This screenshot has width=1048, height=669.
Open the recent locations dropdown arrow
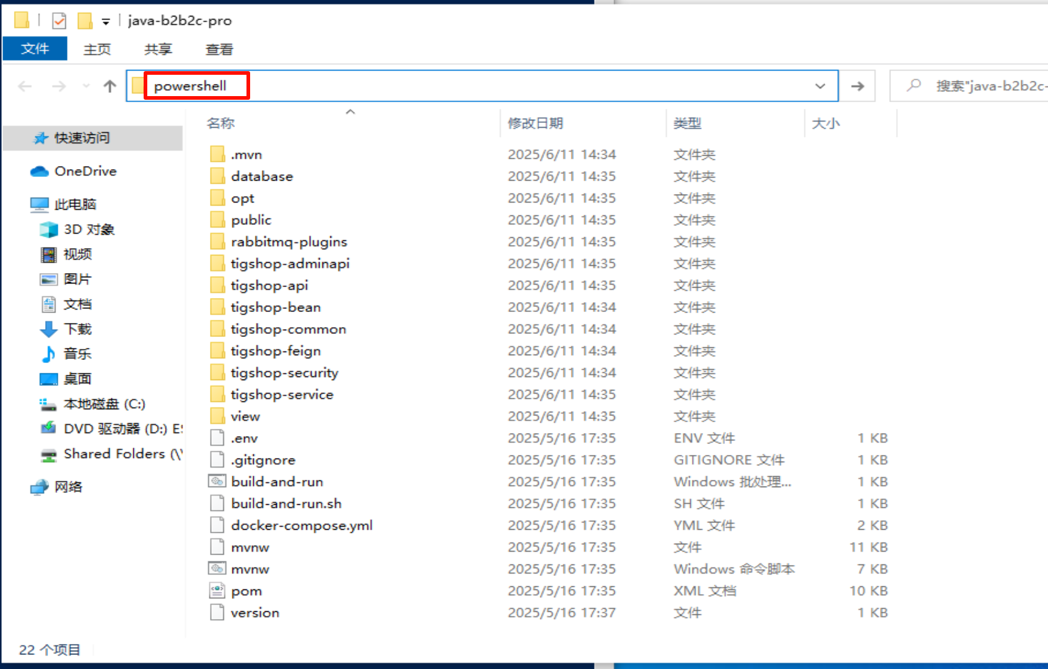click(x=86, y=86)
